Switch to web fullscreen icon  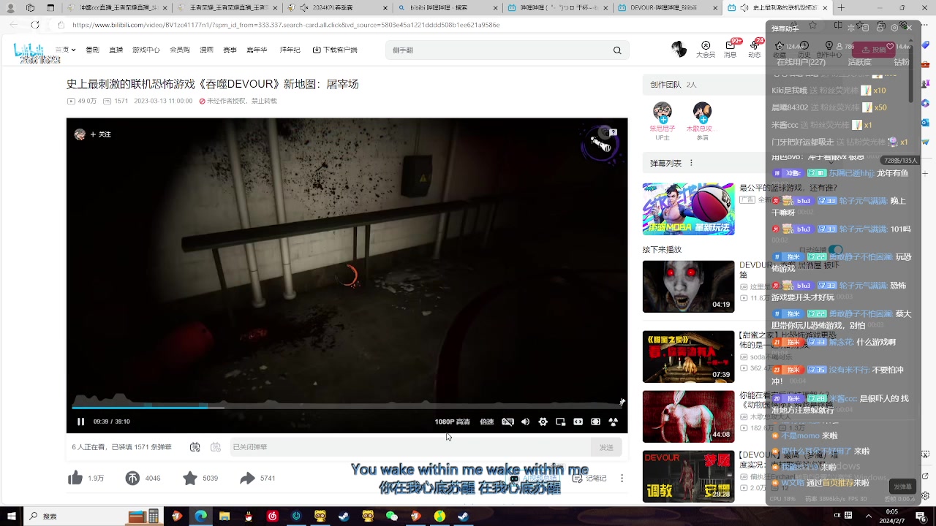tap(595, 422)
